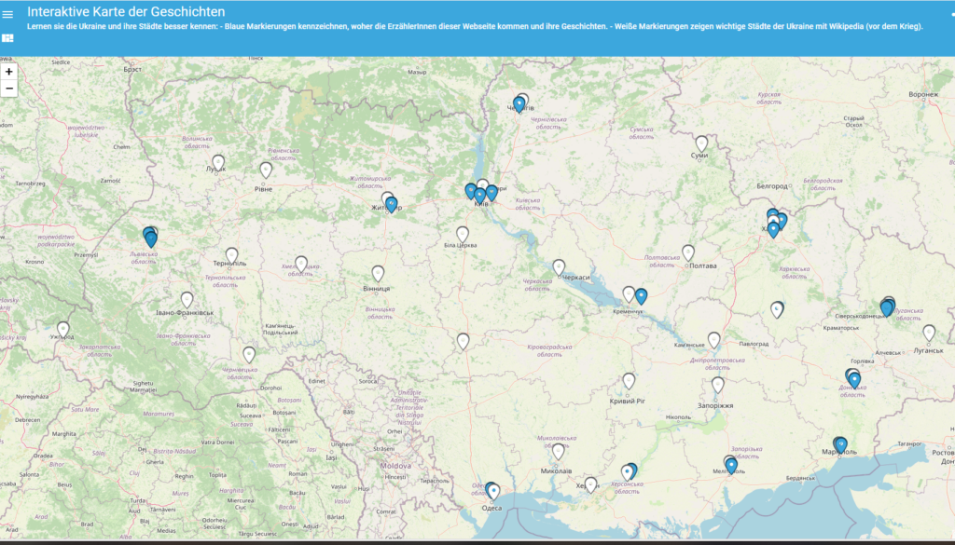
Task: Zoom in with the plus button
Action: 9,72
